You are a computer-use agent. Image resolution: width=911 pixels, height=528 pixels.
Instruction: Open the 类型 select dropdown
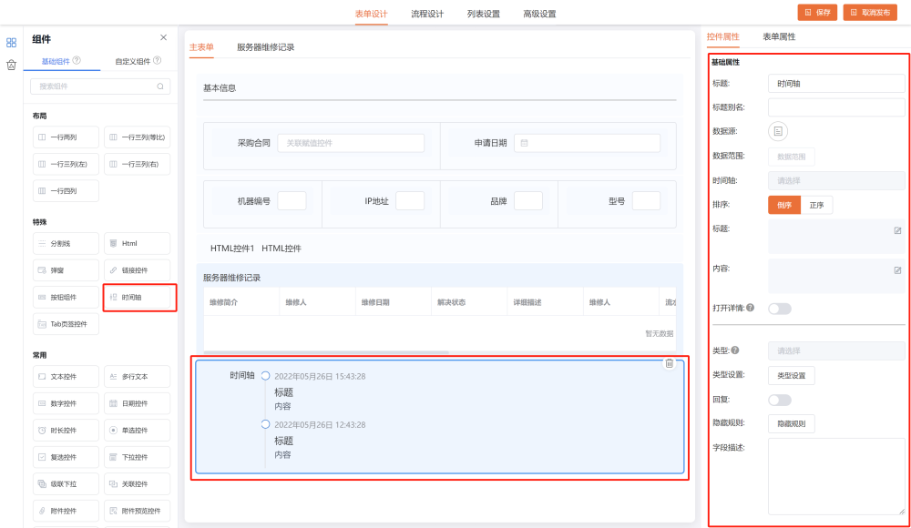coord(836,350)
